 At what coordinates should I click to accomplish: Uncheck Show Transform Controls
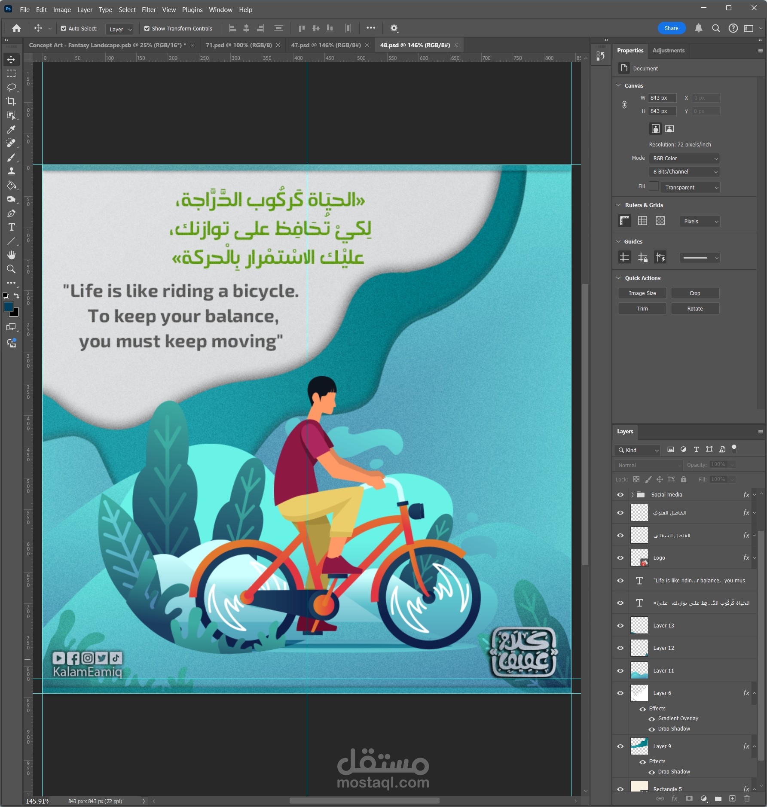coord(147,29)
